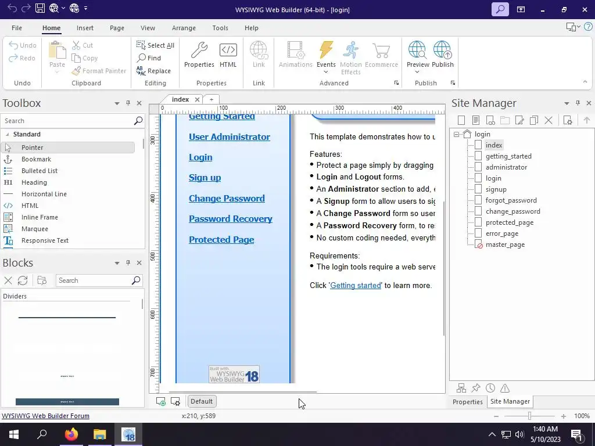This screenshot has height=446, width=595.
Task: Switch to the Arrange ribbon tab
Action: coord(184,28)
